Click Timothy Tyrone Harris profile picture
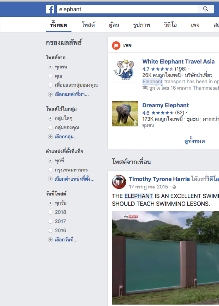Viewport: 219px width, 306px height. (x=119, y=182)
